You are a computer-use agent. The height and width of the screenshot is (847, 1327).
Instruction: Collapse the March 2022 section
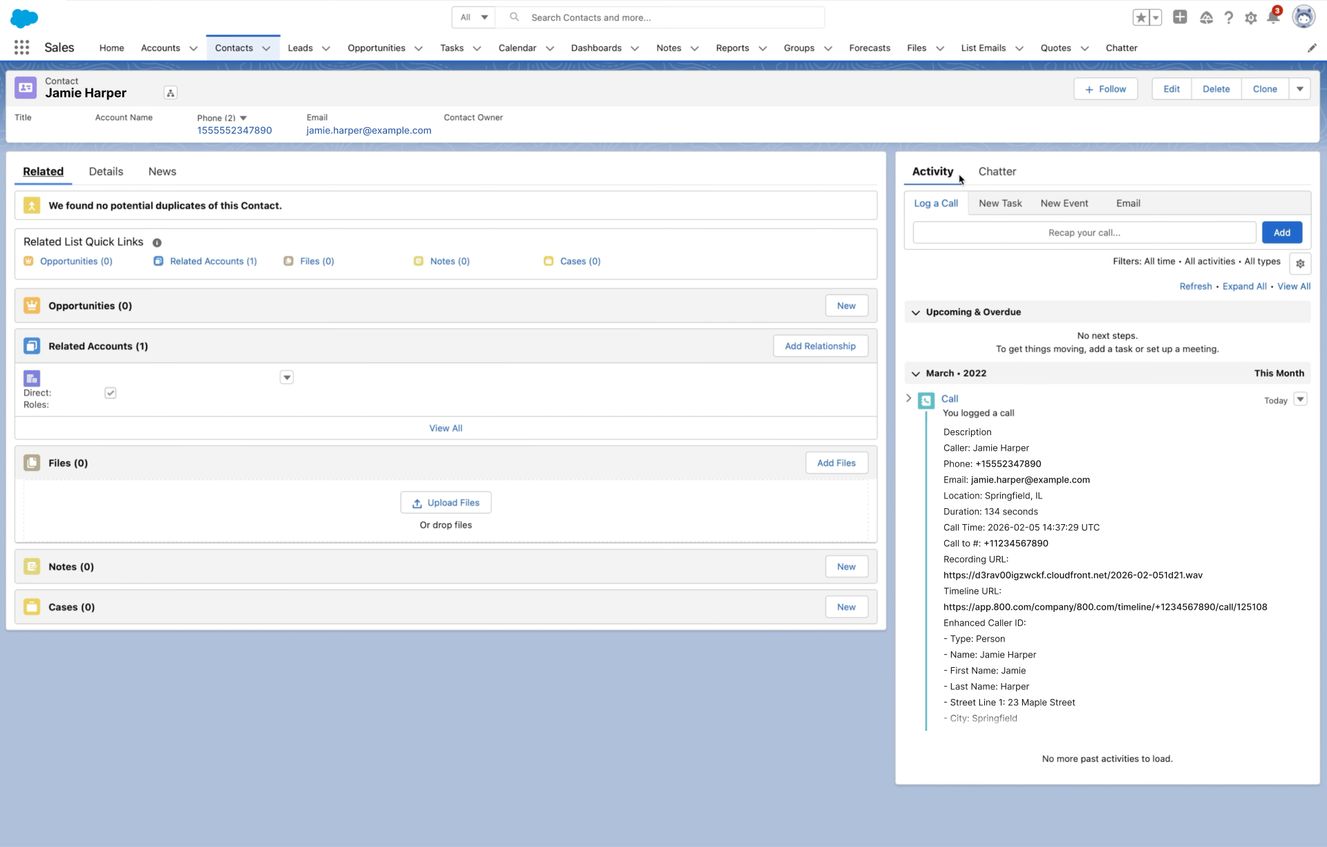pyautogui.click(x=916, y=373)
